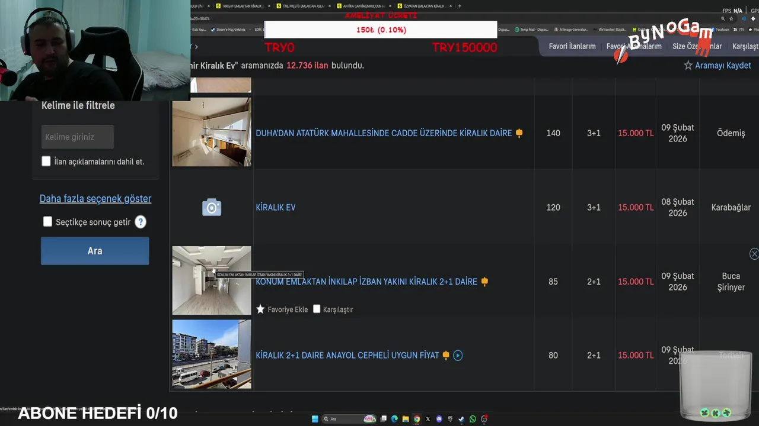Click the chevron arrow left of the TRY0 overlay

click(196, 46)
